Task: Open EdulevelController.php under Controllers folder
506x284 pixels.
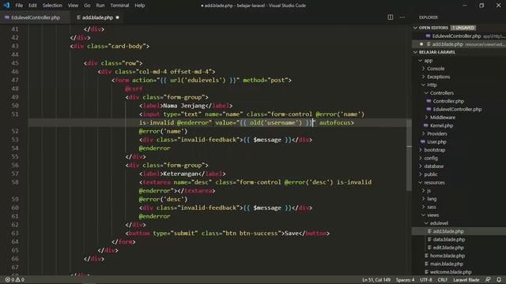Action: [x=459, y=109]
